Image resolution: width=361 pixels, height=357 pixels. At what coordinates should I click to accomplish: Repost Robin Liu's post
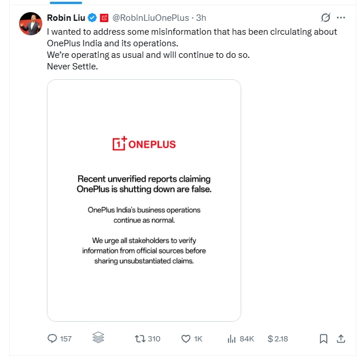pyautogui.click(x=139, y=338)
